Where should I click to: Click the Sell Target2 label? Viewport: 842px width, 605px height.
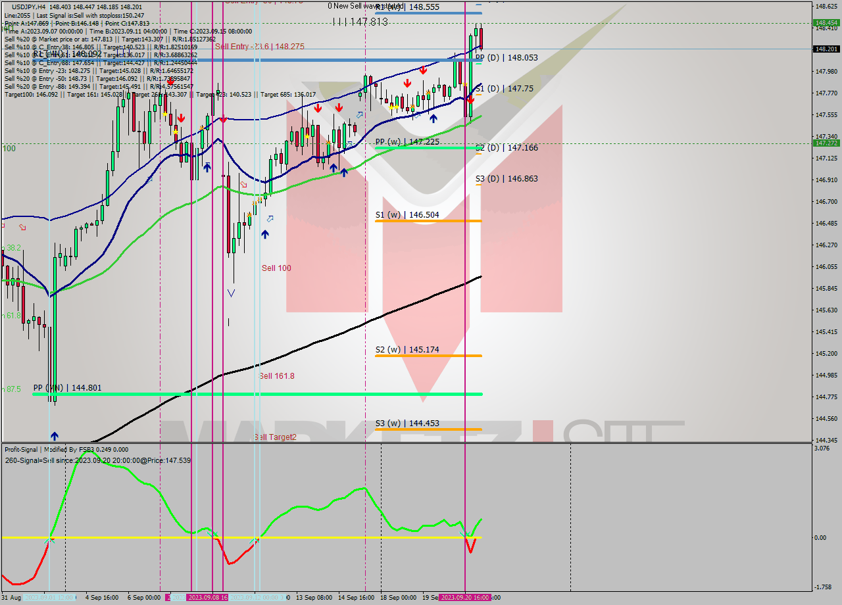pyautogui.click(x=275, y=437)
